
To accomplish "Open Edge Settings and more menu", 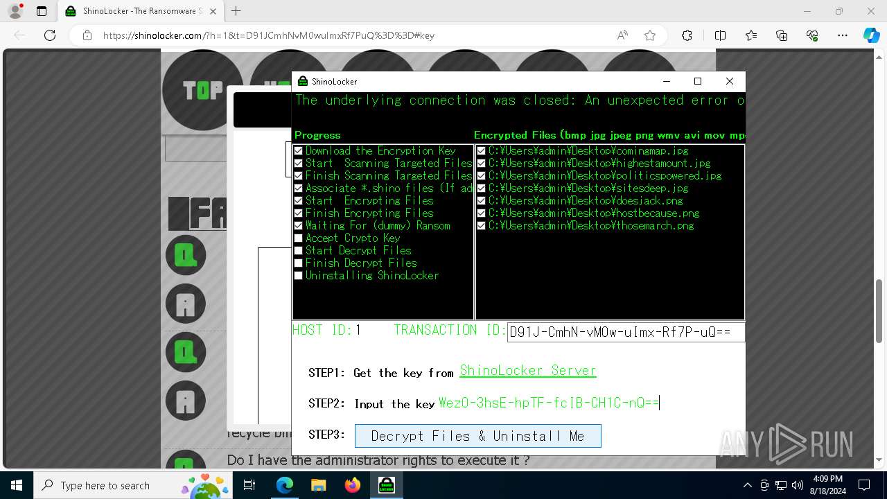I will 843,35.
